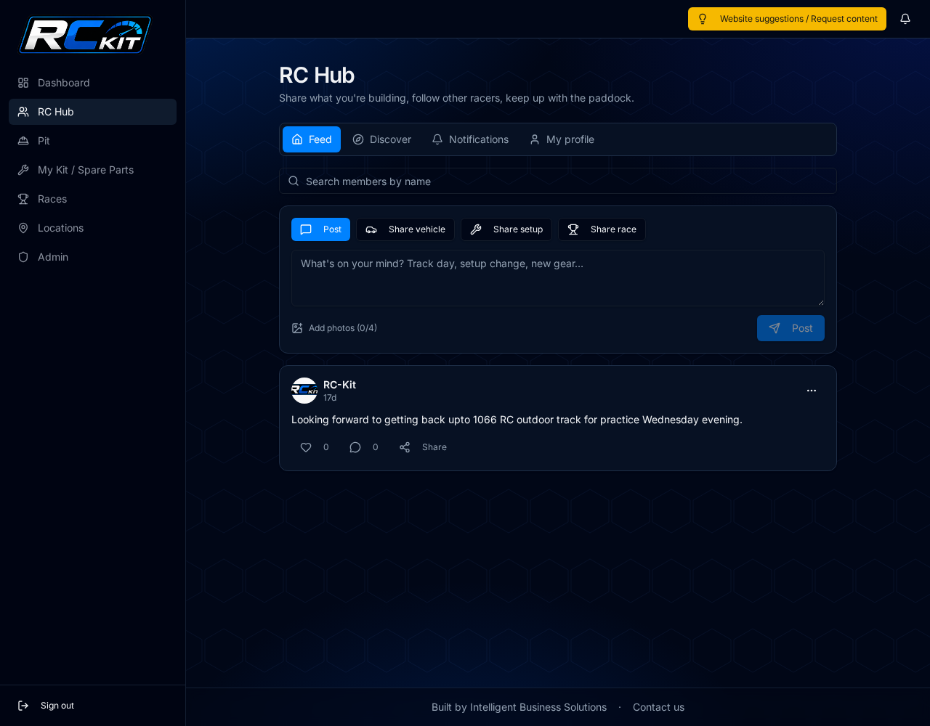Click the 17d timestamp on the post
This screenshot has height=726, width=930.
point(330,398)
